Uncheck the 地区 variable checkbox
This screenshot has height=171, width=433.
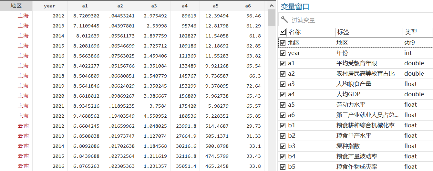(283, 42)
